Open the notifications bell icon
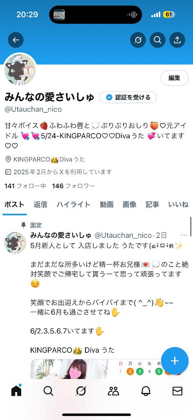Viewport: 193px width, 420px height. point(146,391)
